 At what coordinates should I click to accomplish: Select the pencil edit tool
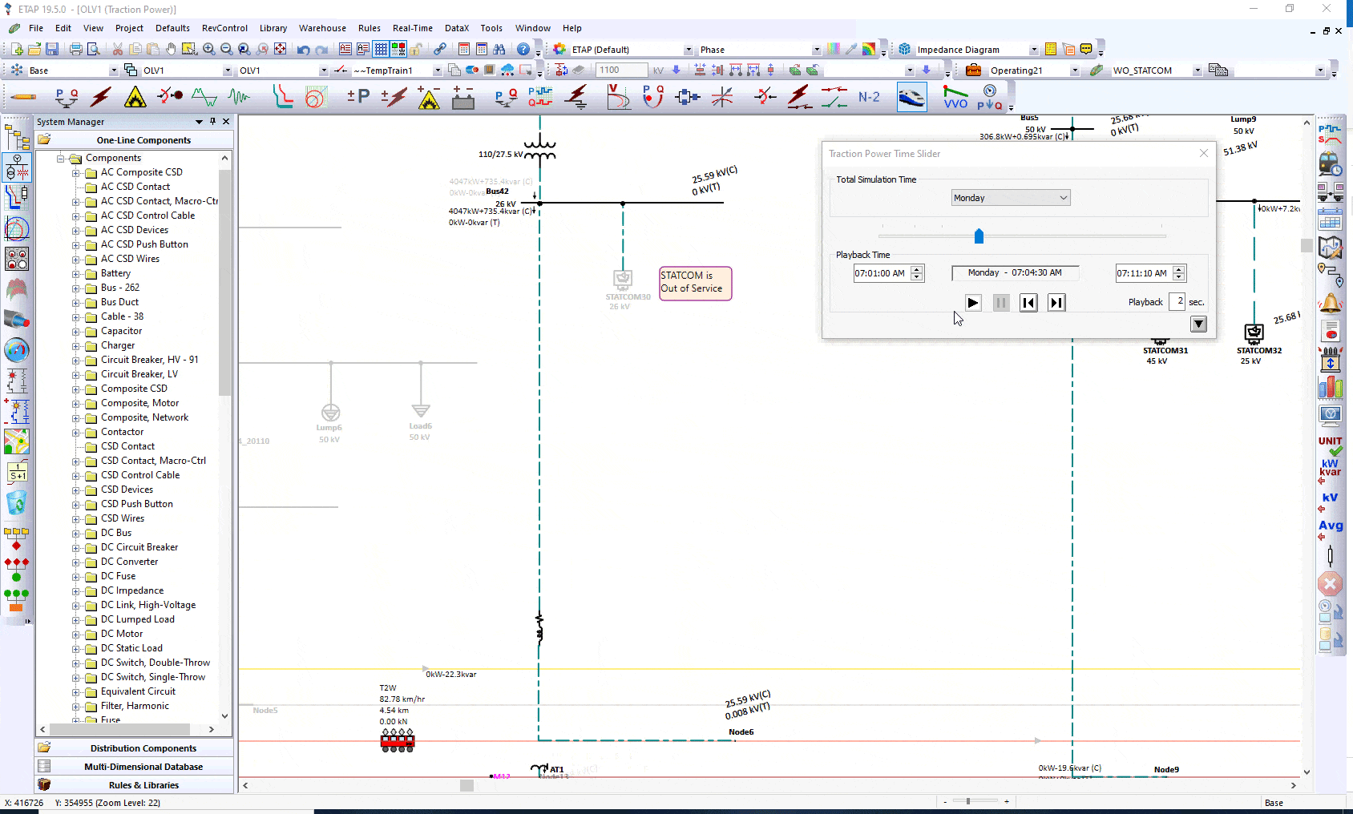click(x=23, y=96)
